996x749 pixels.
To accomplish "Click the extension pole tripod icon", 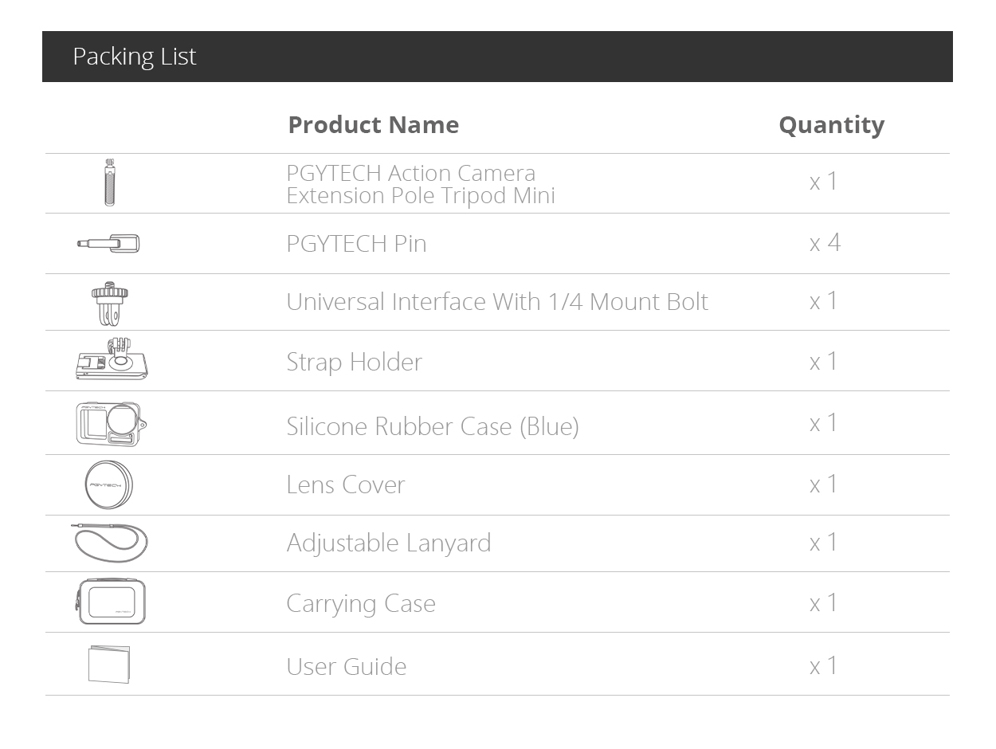I will [110, 182].
